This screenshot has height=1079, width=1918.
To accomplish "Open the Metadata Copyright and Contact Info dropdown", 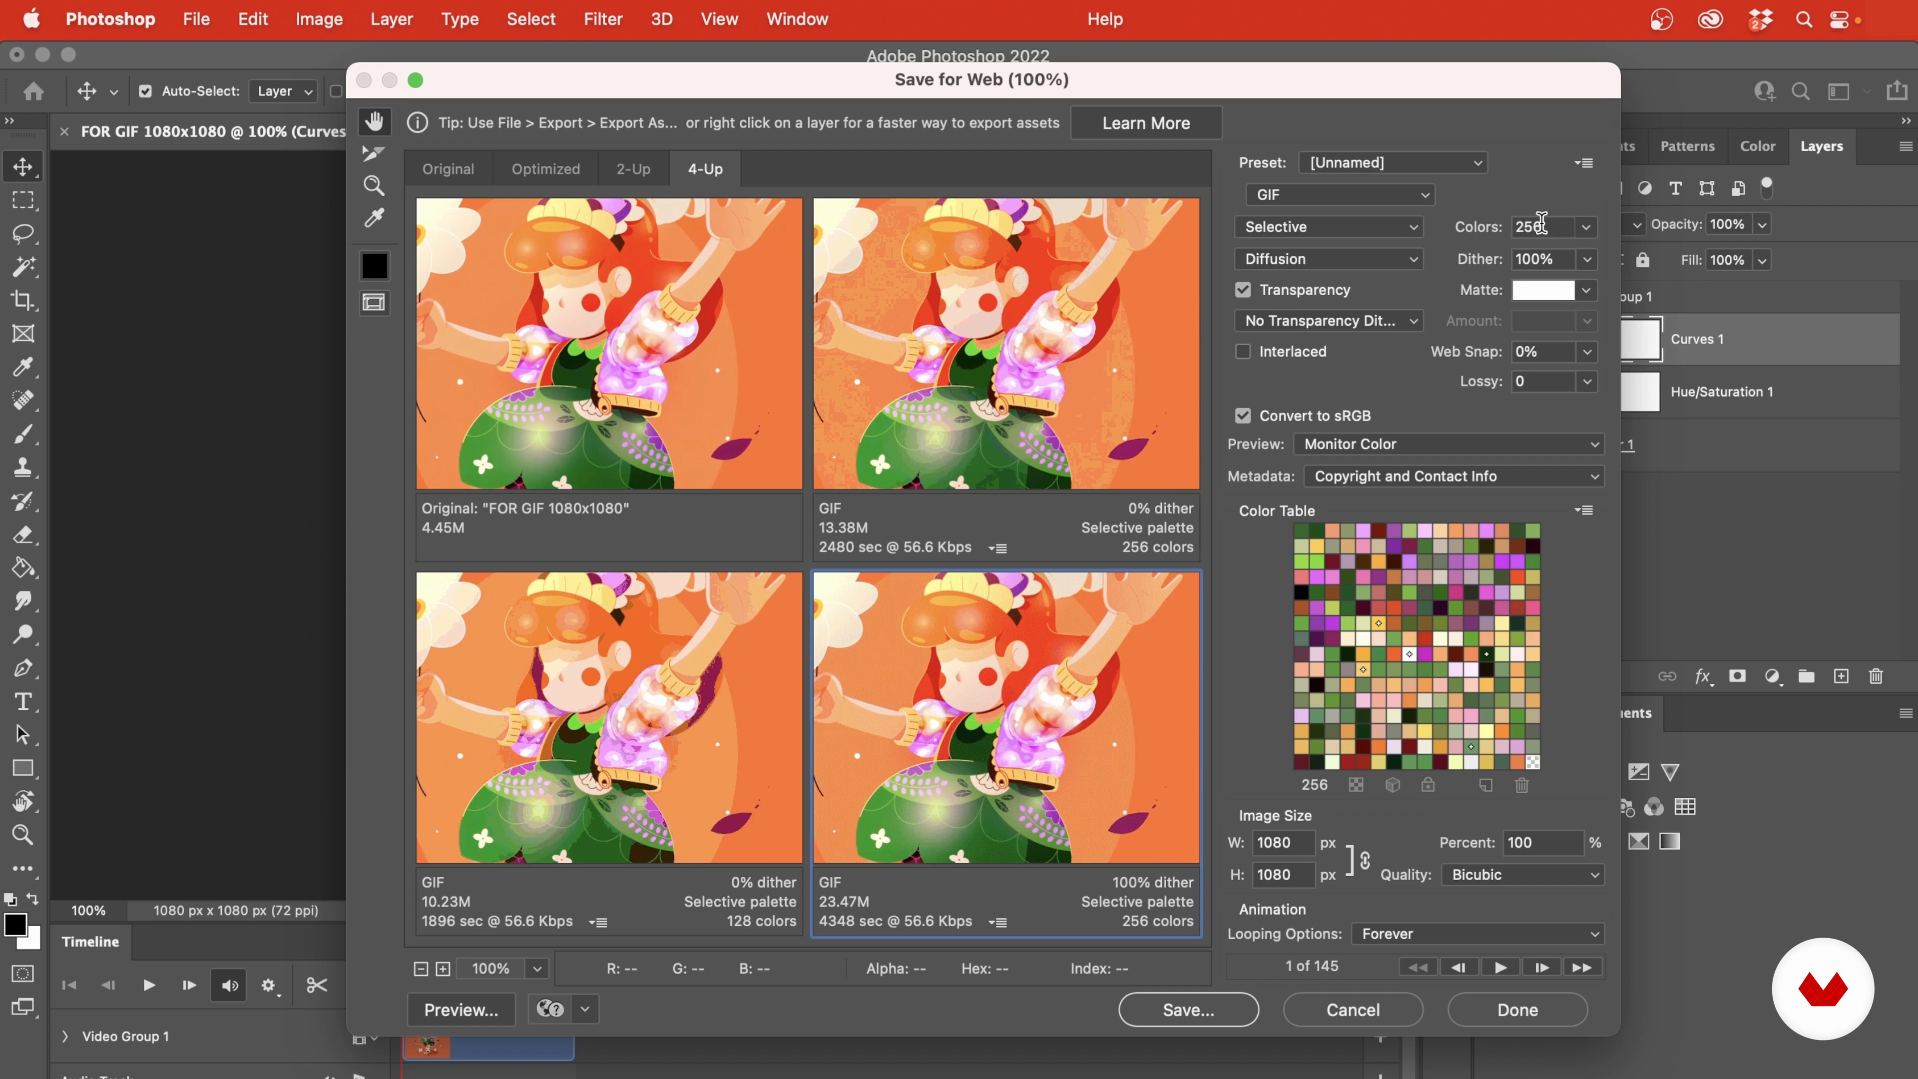I will coord(1454,476).
